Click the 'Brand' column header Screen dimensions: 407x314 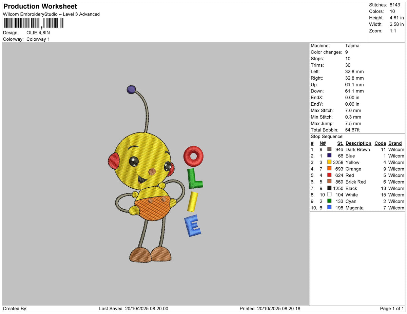point(395,143)
